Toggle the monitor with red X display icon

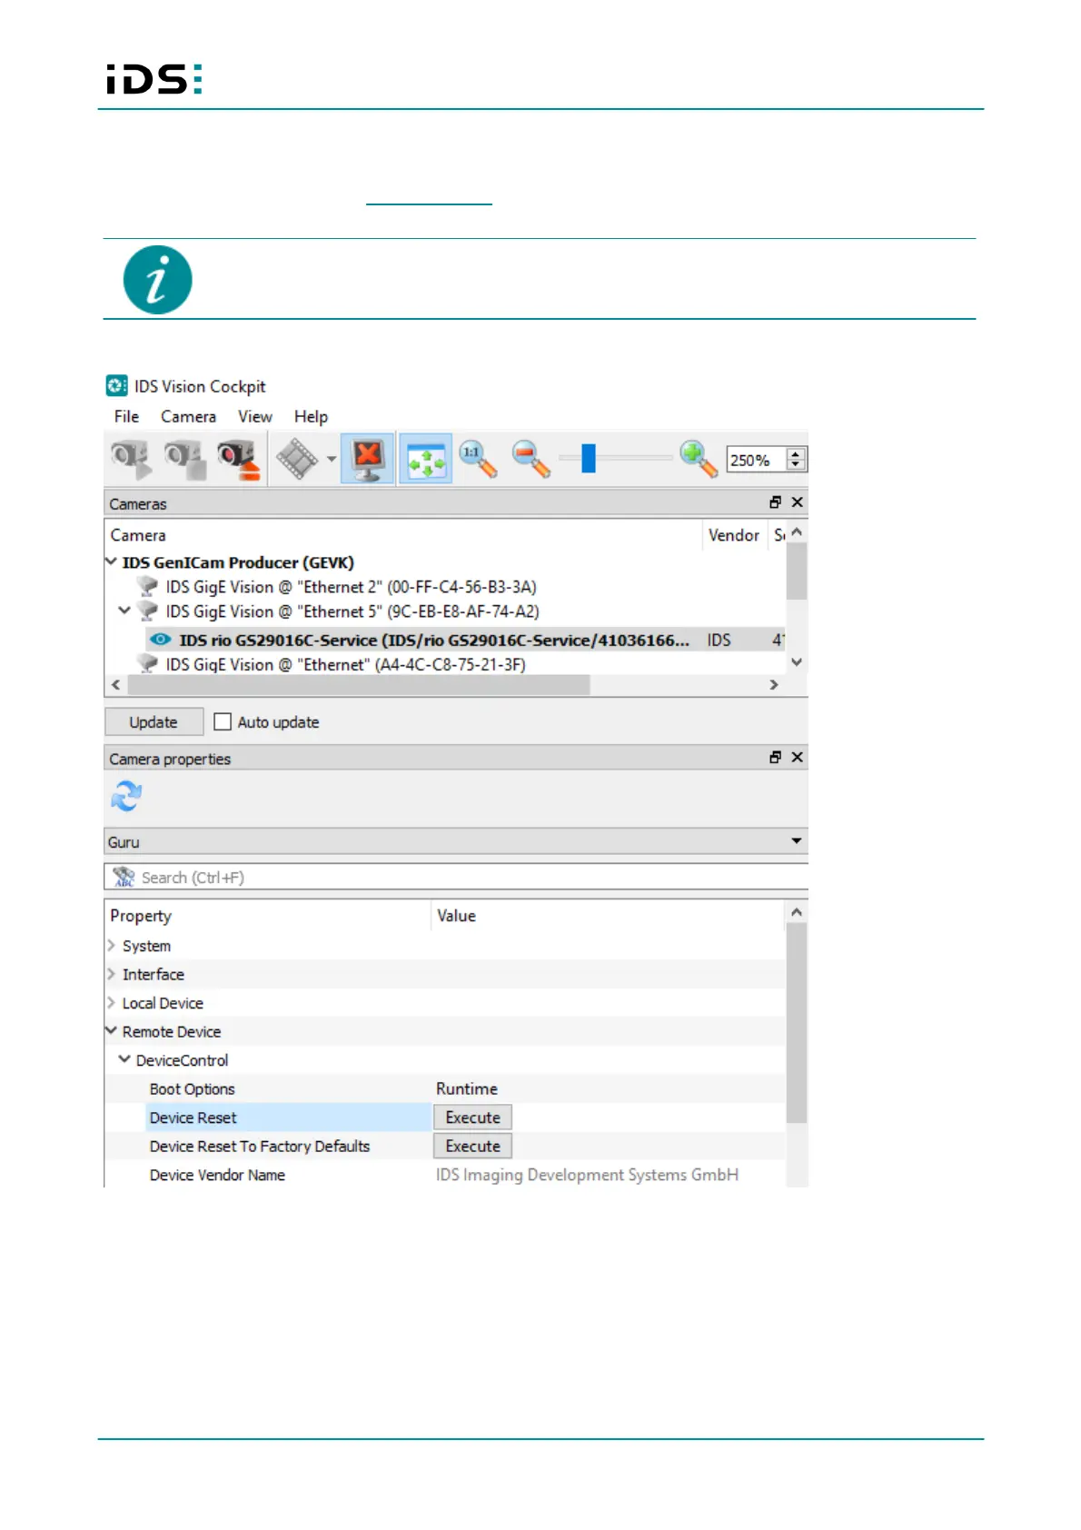(368, 458)
